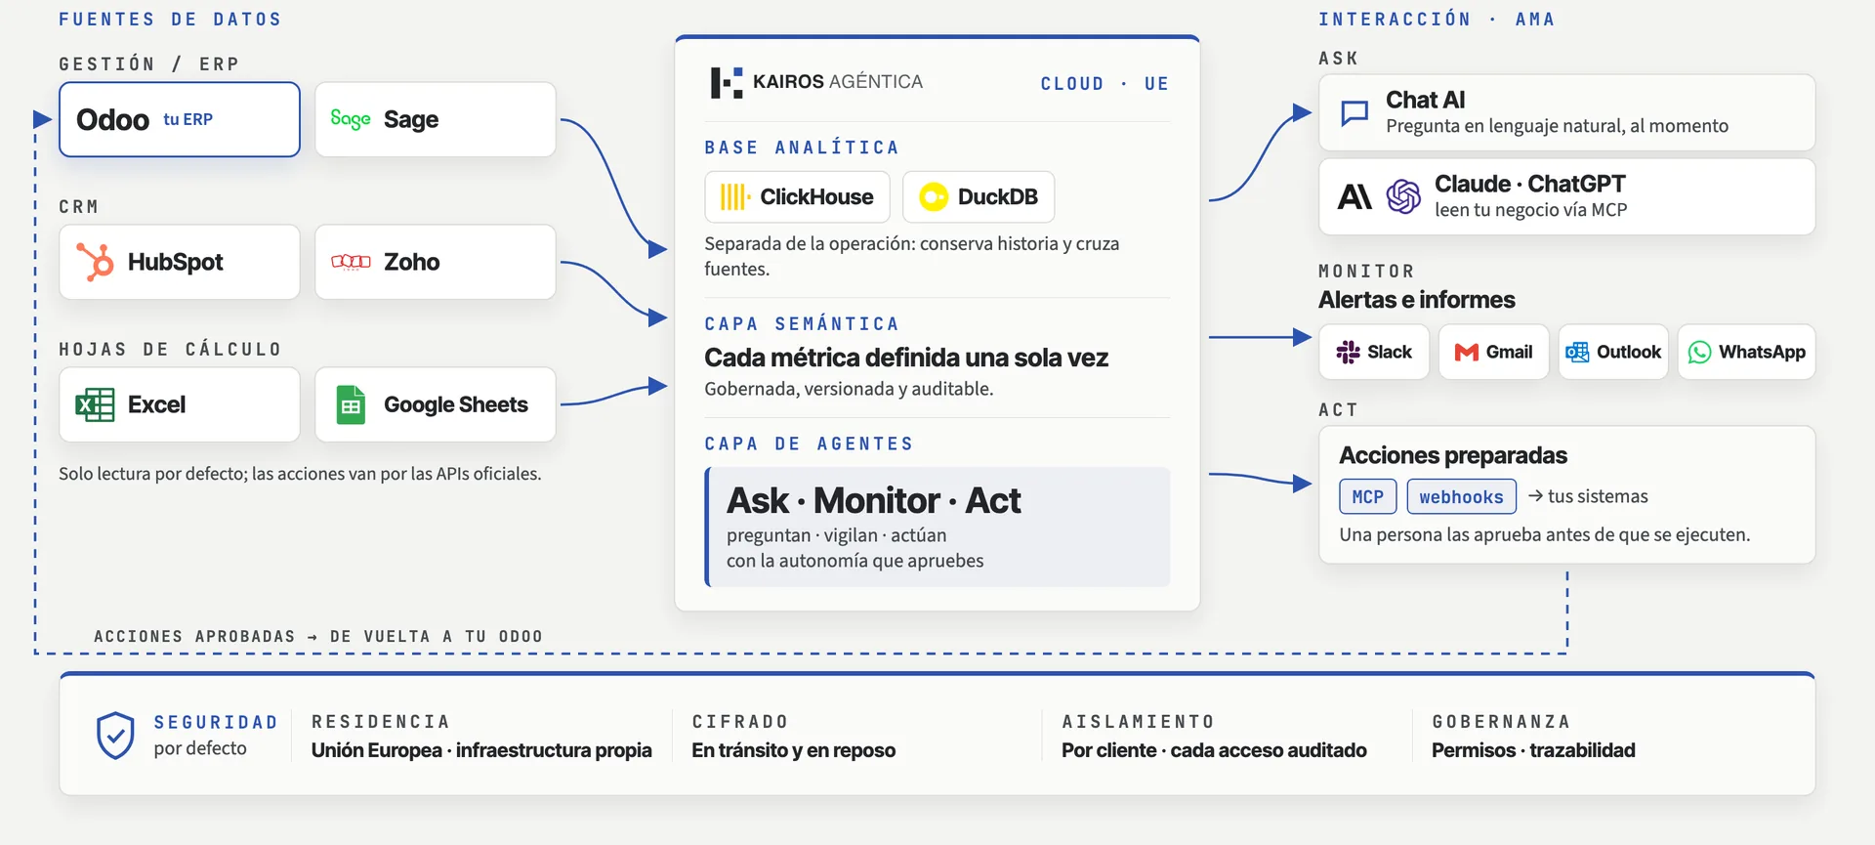Click the BASE ANALÍTICA heading
Screen dimensions: 1875x845
coord(802,148)
